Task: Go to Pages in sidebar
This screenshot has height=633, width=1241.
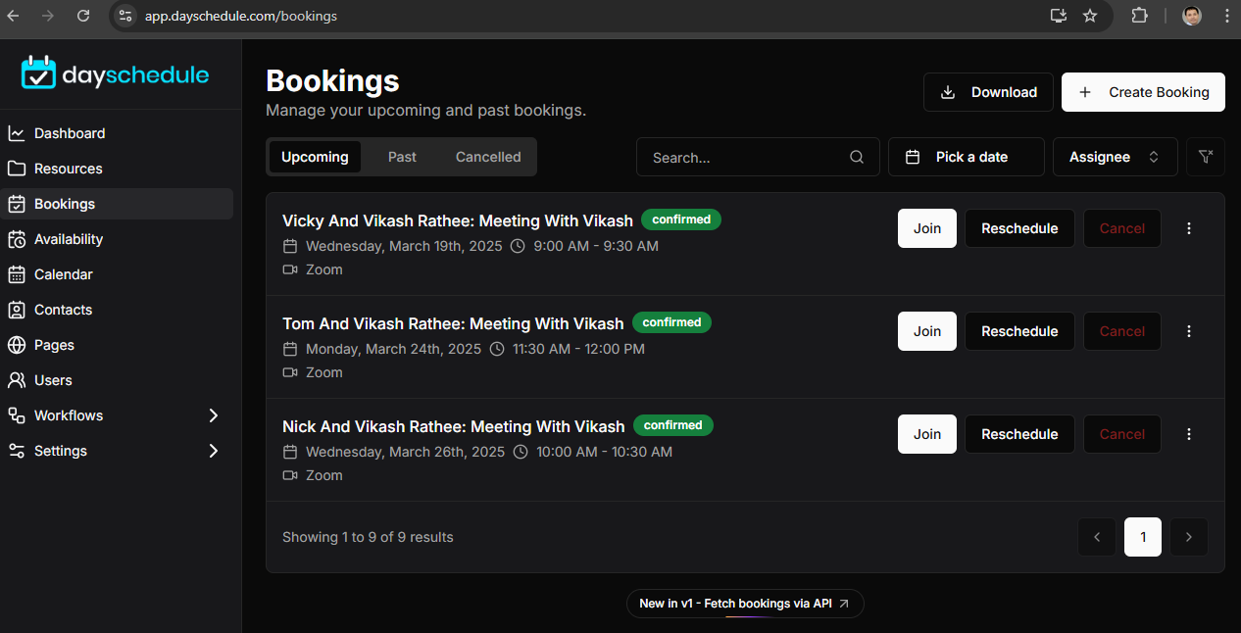Action: point(54,345)
